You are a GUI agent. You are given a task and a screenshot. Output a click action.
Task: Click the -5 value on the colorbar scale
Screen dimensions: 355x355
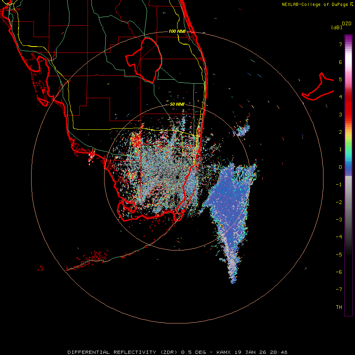pyautogui.click(x=339, y=255)
